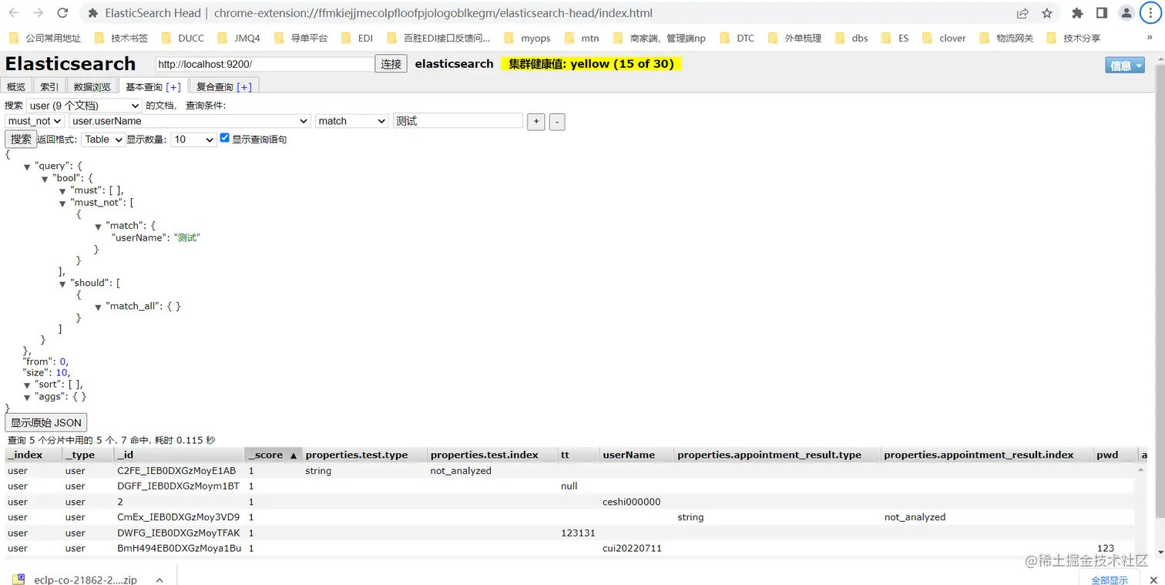The image size is (1165, 585).
Task: Click the userName column header
Action: 636,455
